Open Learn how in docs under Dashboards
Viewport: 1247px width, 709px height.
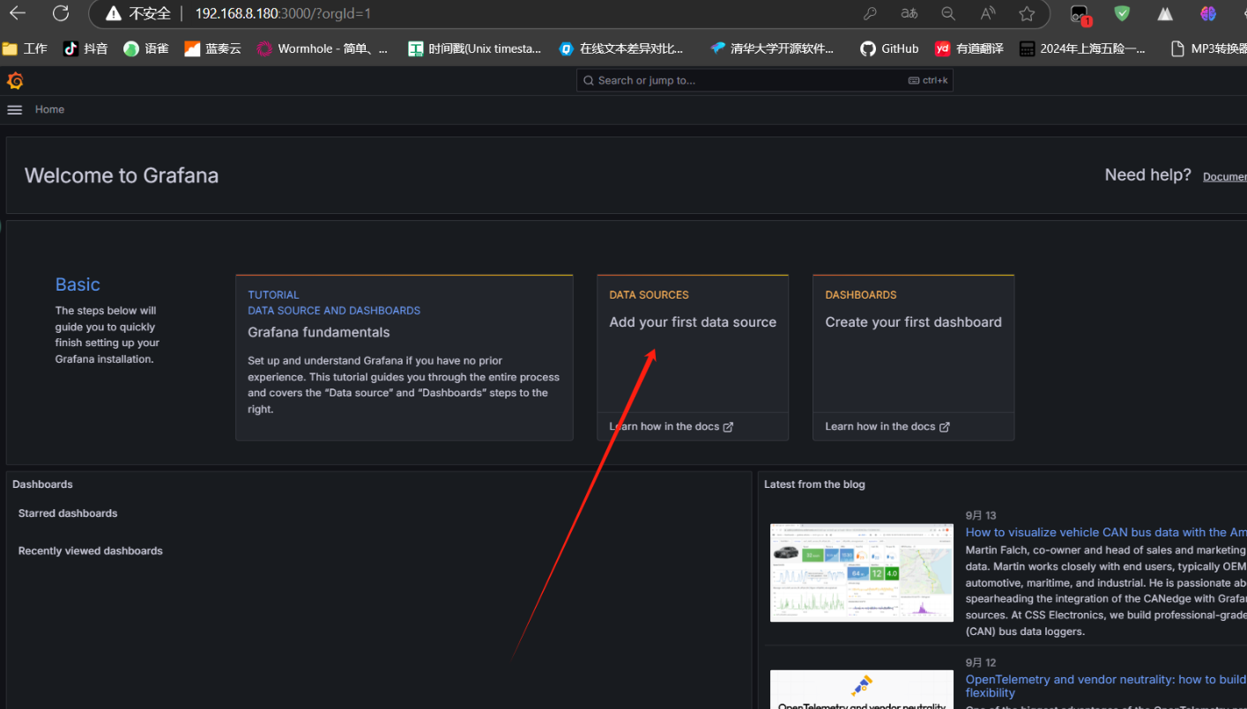[887, 426]
